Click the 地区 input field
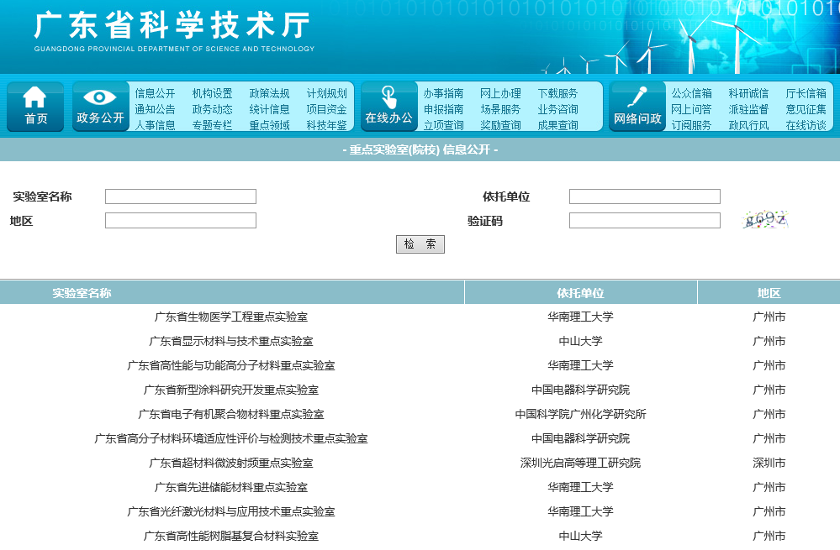The height and width of the screenshot is (550, 840). click(x=180, y=219)
